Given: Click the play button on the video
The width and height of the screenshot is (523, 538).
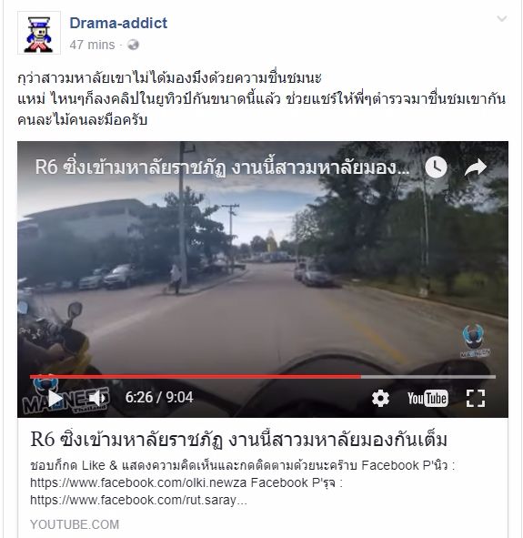Looking at the screenshot, I should [55, 398].
